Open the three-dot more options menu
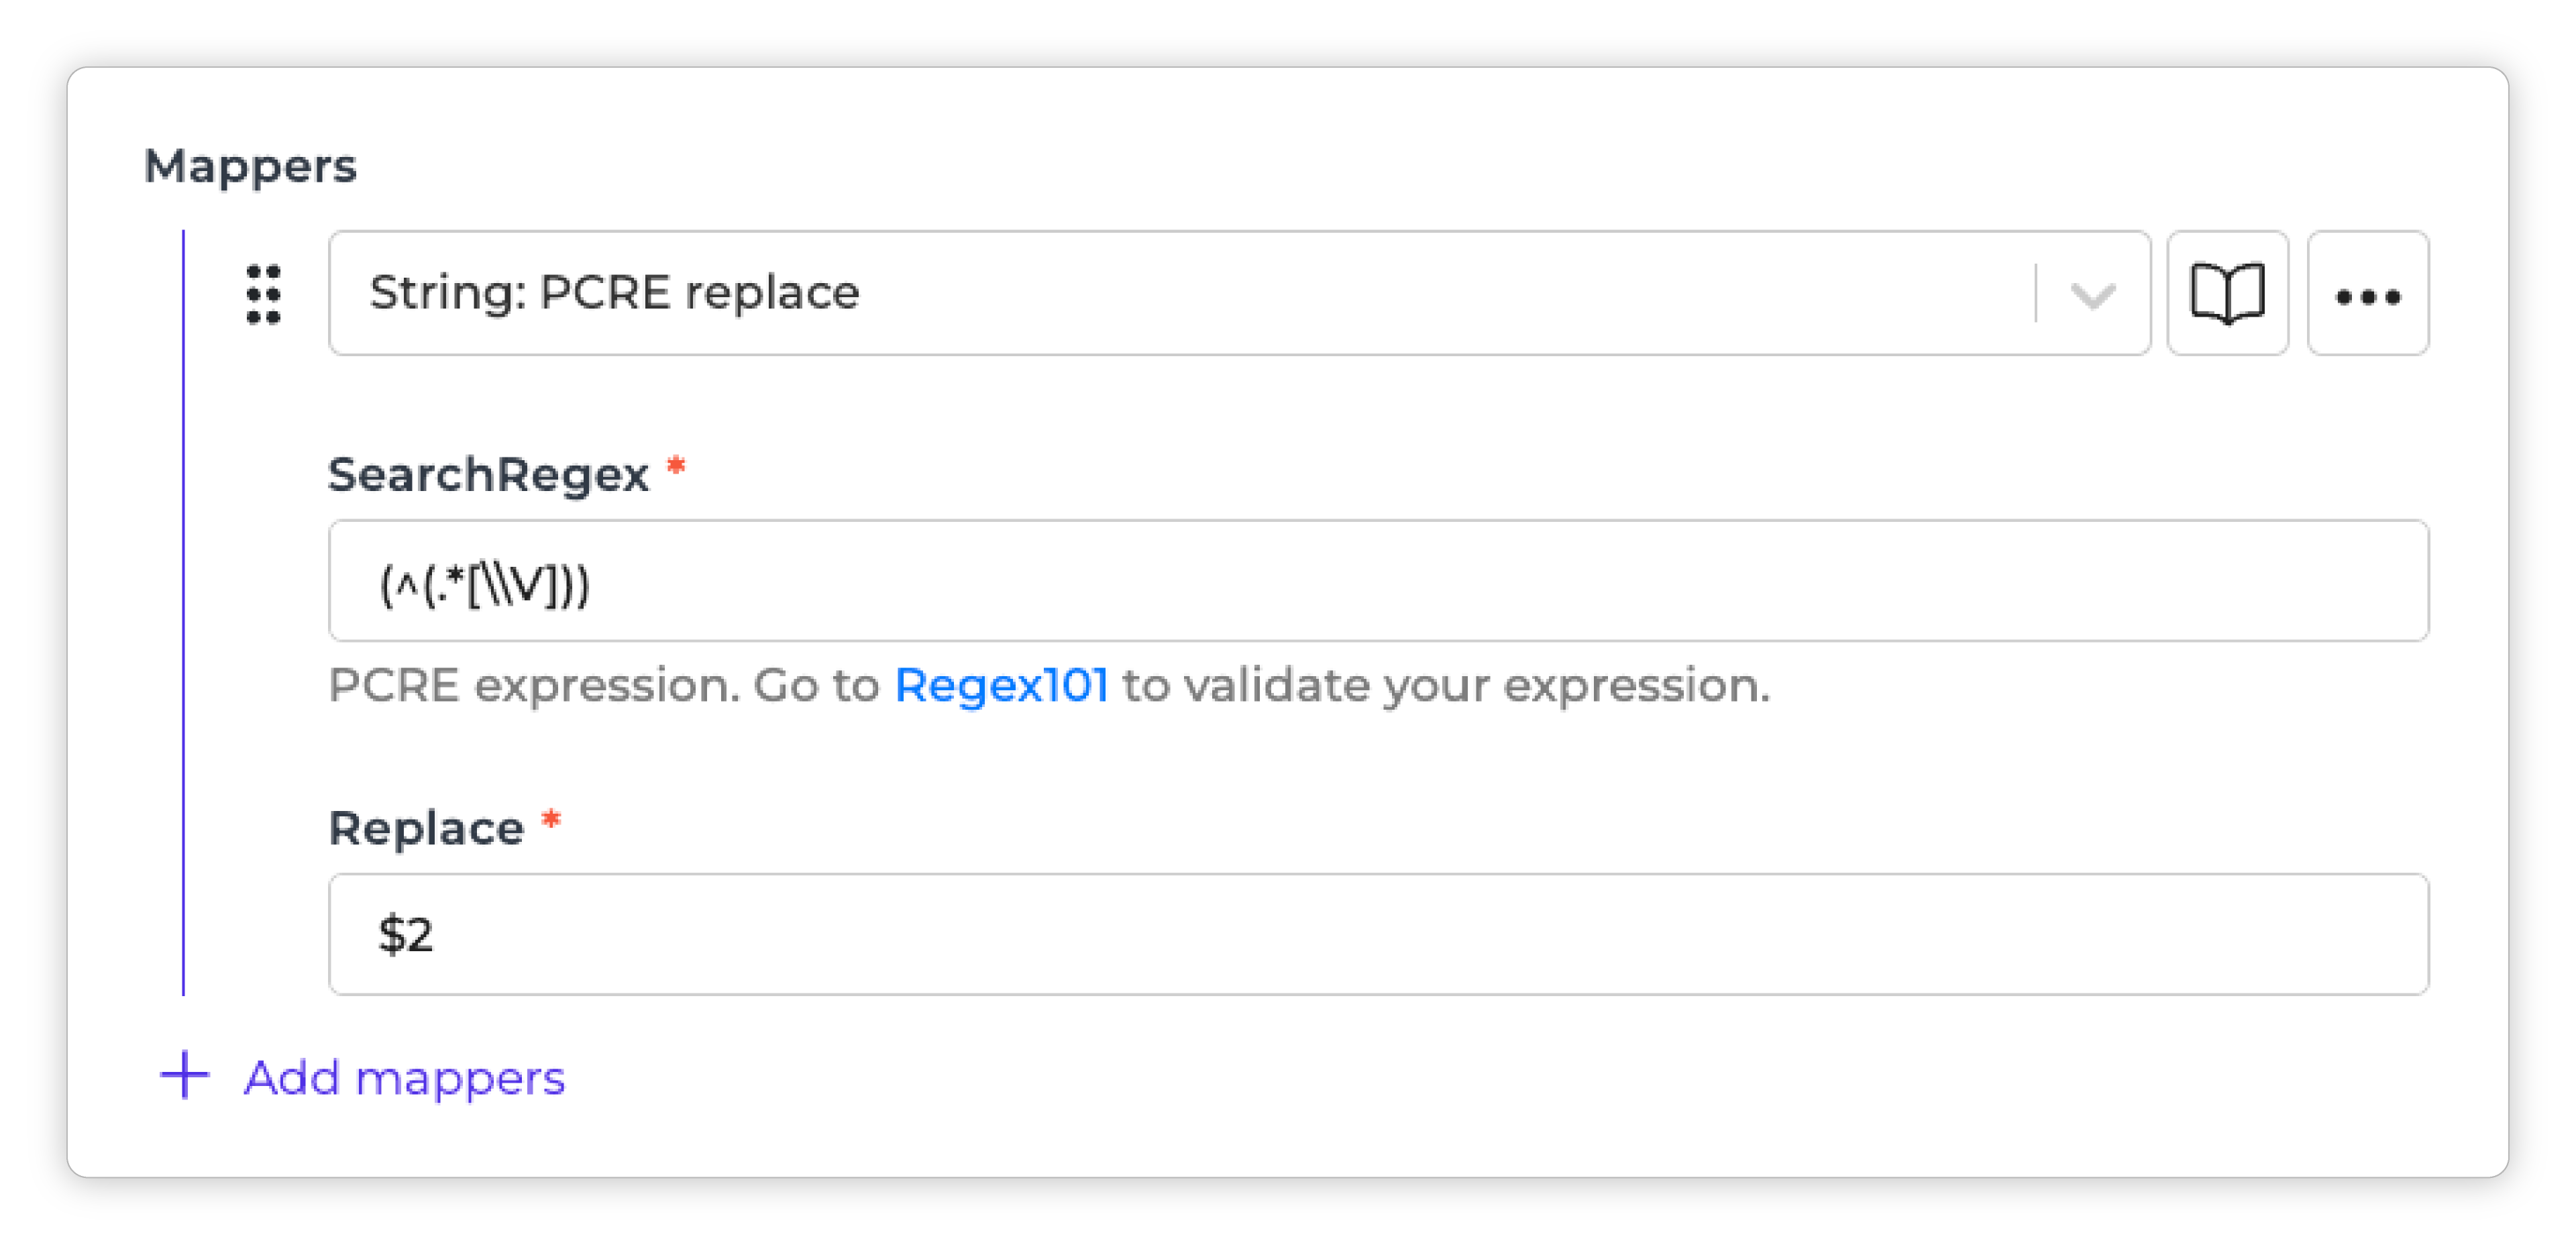2576x1245 pixels. [2367, 294]
